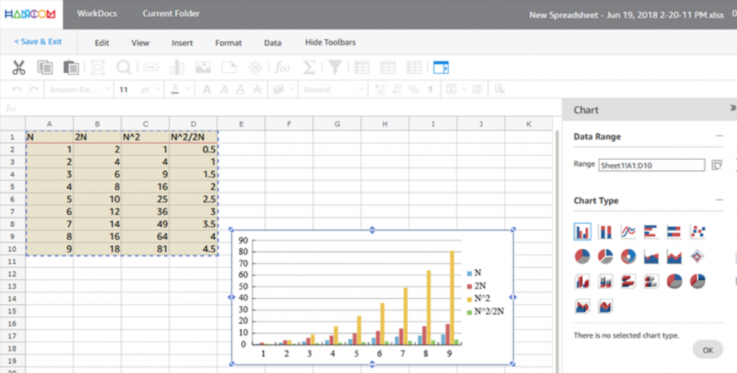This screenshot has width=737, height=373.
Task: Click the N^2/2N header cell
Action: point(193,137)
